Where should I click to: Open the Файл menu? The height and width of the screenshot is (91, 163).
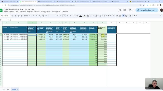(x=6, y=12)
